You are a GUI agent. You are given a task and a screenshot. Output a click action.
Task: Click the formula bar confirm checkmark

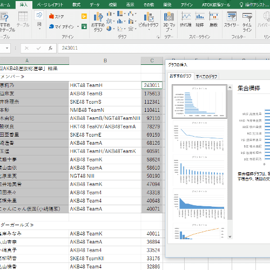[38, 48]
